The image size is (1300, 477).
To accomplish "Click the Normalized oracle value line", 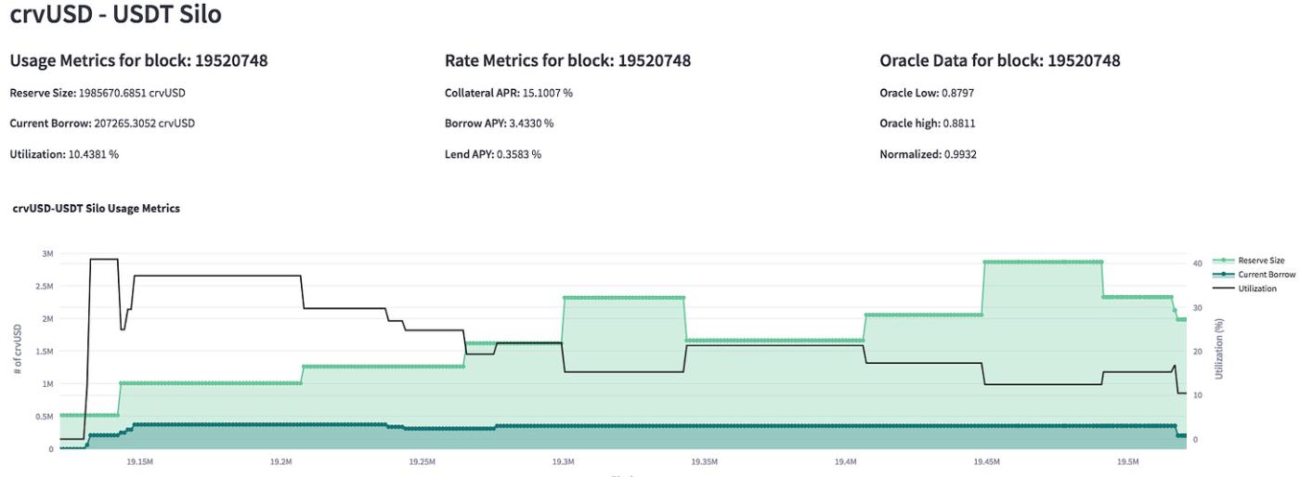I will tap(928, 154).
